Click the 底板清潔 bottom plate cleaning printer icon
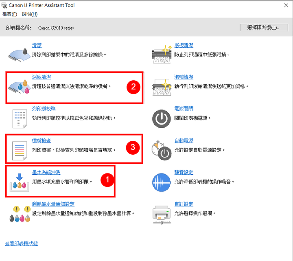The height and width of the screenshot is (261, 293). point(162,54)
